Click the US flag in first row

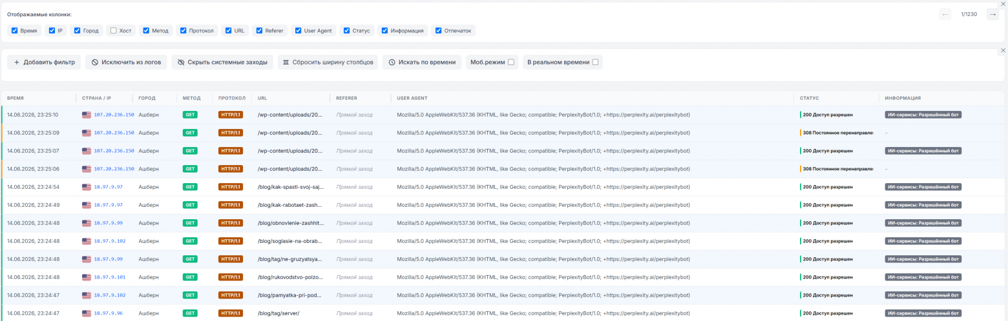[87, 115]
